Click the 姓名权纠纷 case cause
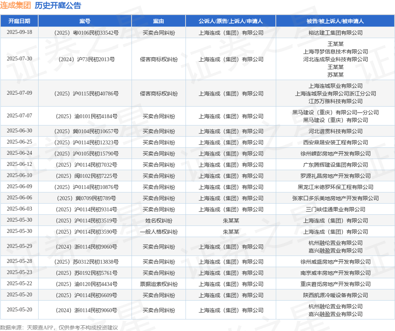Screen dimensions: 395x331 [x=159, y=221]
